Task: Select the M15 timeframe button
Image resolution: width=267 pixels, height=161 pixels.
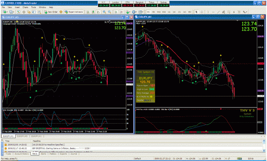Action: (158, 12)
